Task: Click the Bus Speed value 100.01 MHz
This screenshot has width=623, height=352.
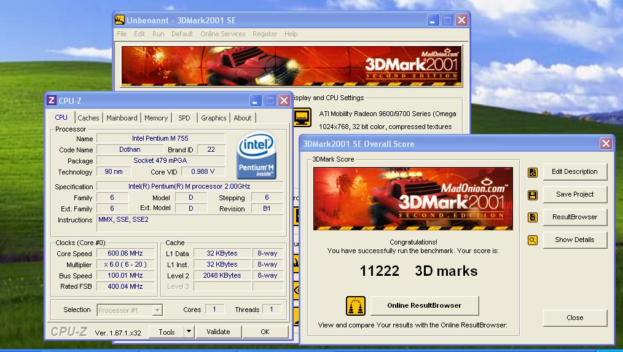Action: point(125,275)
